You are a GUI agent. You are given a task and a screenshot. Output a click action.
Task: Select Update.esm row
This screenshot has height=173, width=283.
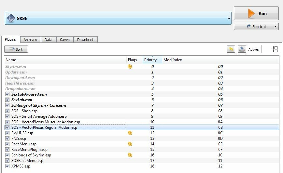[141, 72]
